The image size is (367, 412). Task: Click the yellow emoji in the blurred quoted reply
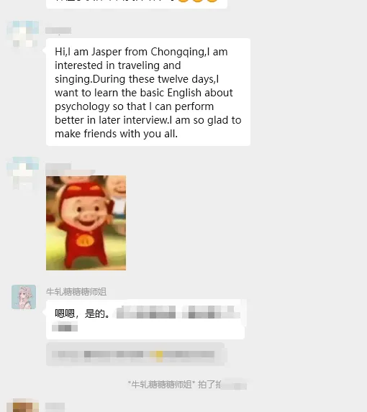click(159, 355)
